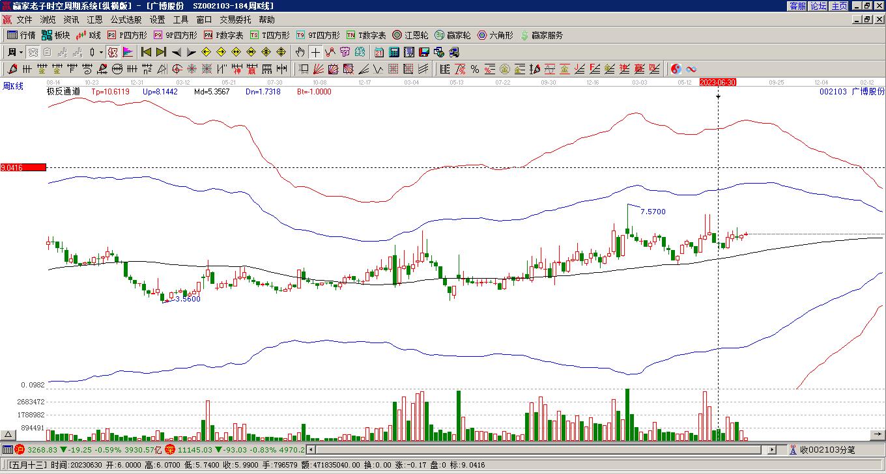
Task: Click the yellow diamond right-arrow icon
Action: tap(221, 52)
